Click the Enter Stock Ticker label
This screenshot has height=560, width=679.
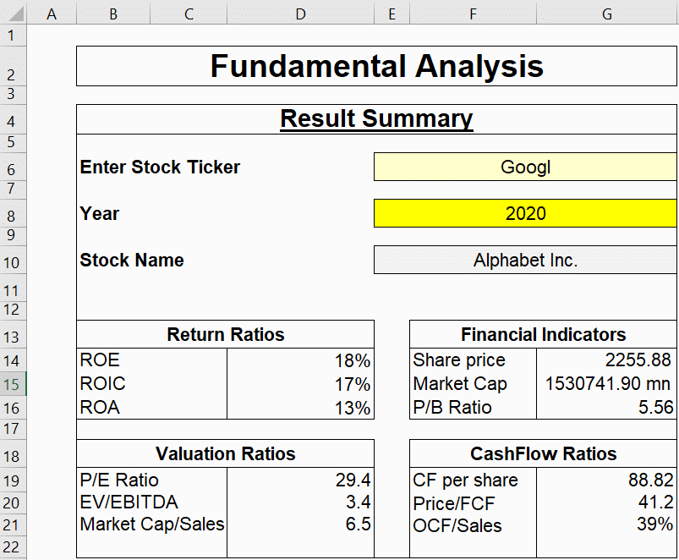160,167
